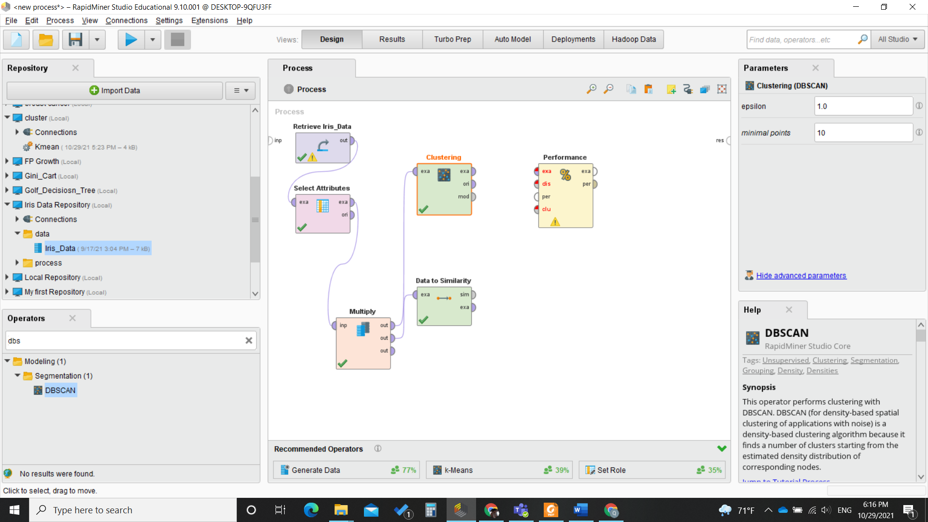Switch to the Auto Model view
This screenshot has height=522, width=928.
click(x=513, y=39)
